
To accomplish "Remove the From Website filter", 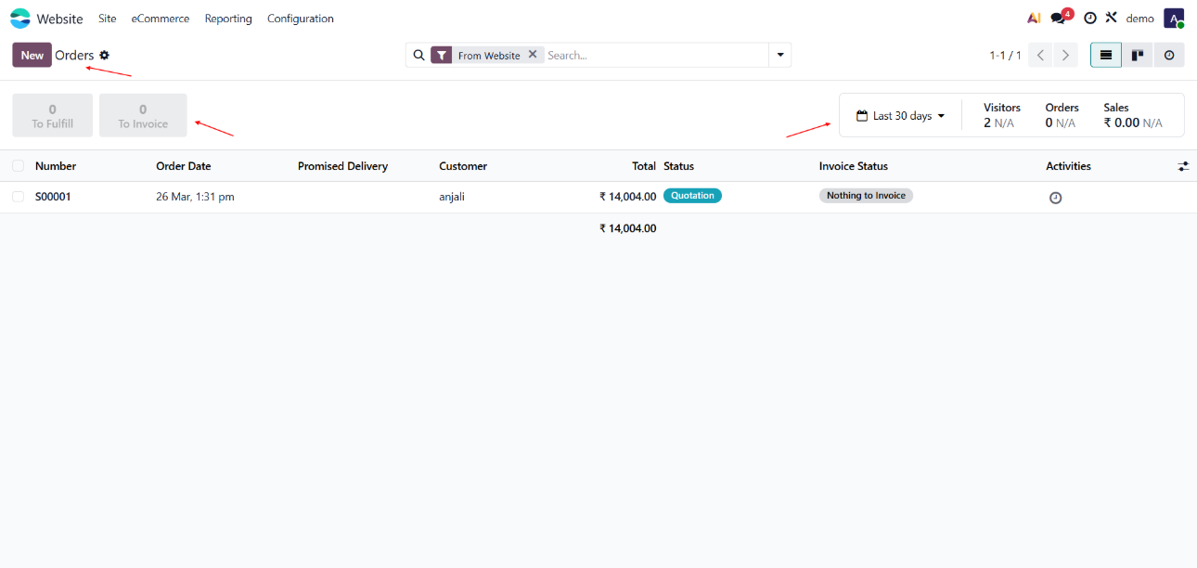I will click(x=533, y=55).
